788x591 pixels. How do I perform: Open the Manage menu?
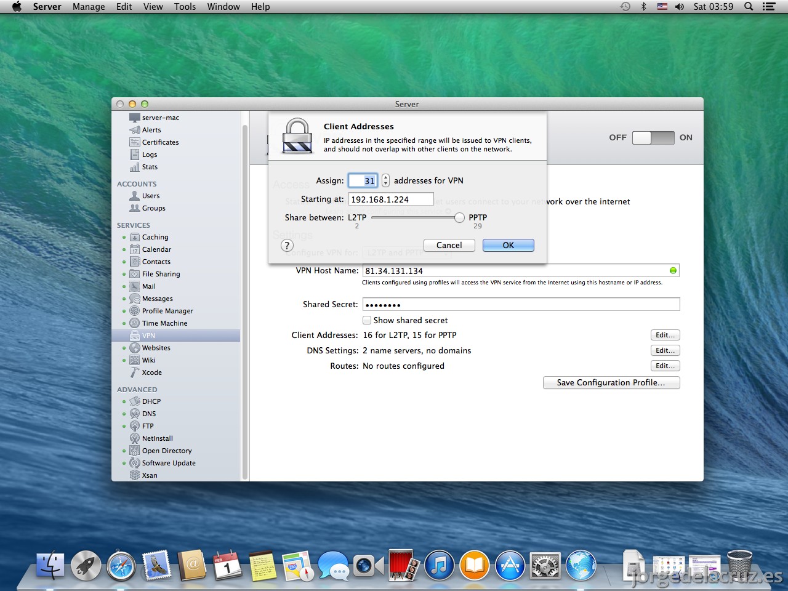click(89, 7)
